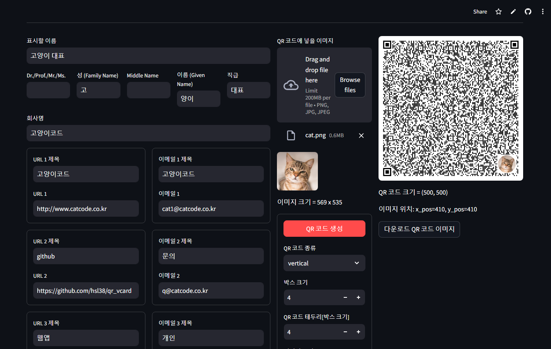Click 다운로드 QR 코드 이미지 button
Image resolution: width=551 pixels, height=349 pixels.
tap(419, 229)
